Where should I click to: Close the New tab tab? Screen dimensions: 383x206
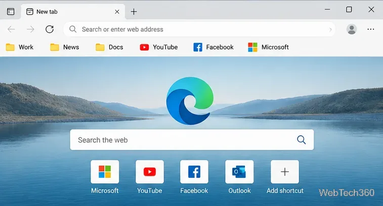coord(117,12)
